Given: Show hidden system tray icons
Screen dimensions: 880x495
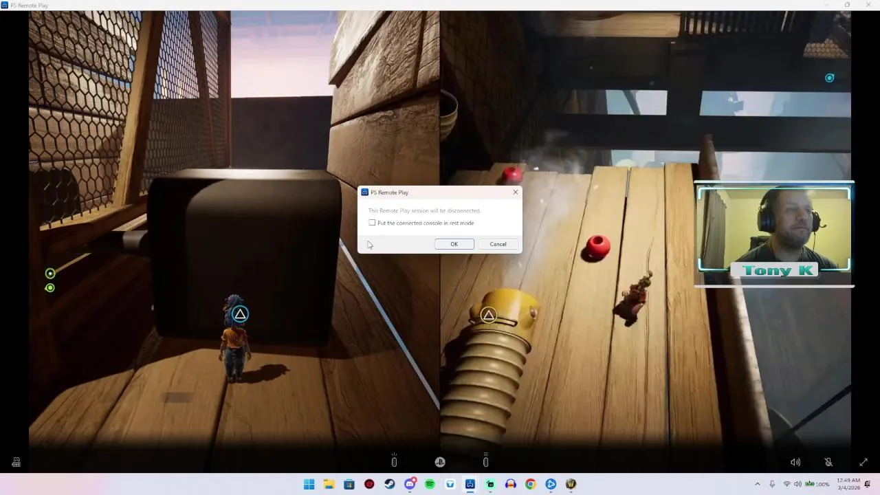Looking at the screenshot, I should [758, 484].
